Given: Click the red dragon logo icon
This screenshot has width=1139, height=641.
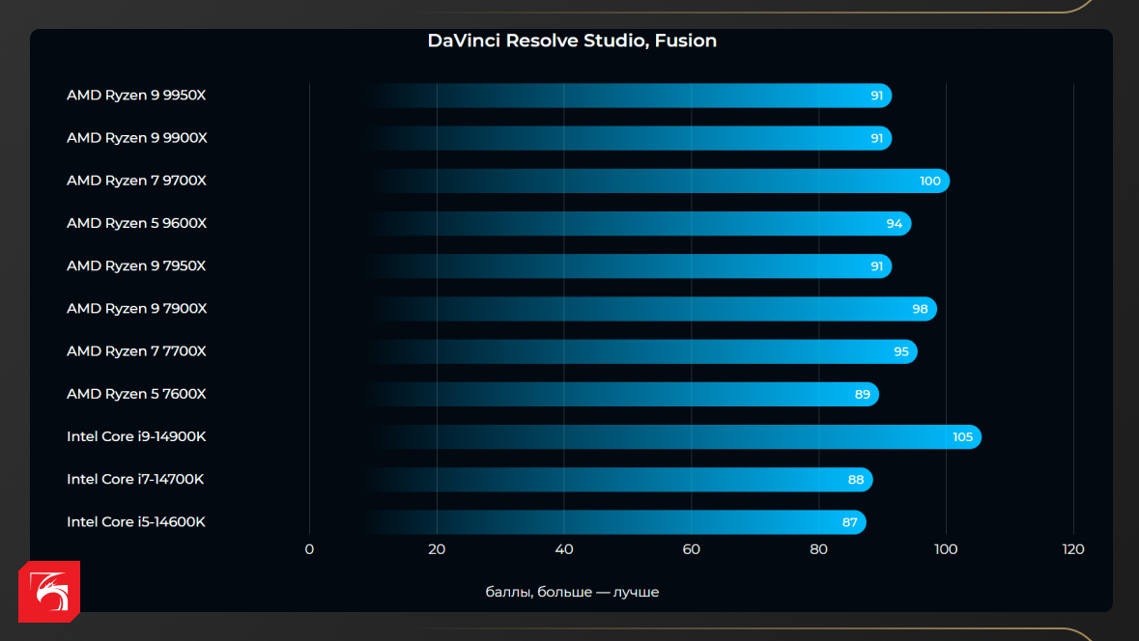Looking at the screenshot, I should point(49,592).
